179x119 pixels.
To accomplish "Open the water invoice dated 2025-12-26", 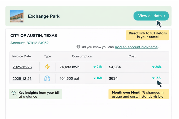I will 22,78.
